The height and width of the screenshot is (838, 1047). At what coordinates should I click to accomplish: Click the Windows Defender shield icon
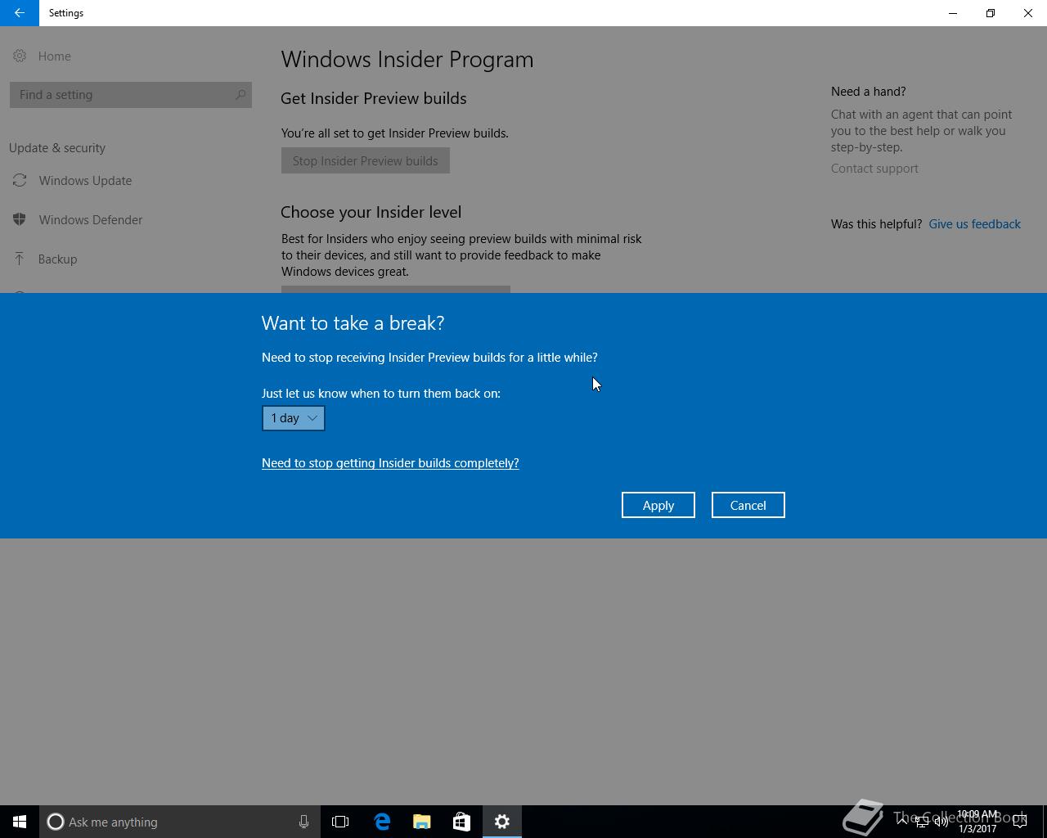(x=20, y=220)
